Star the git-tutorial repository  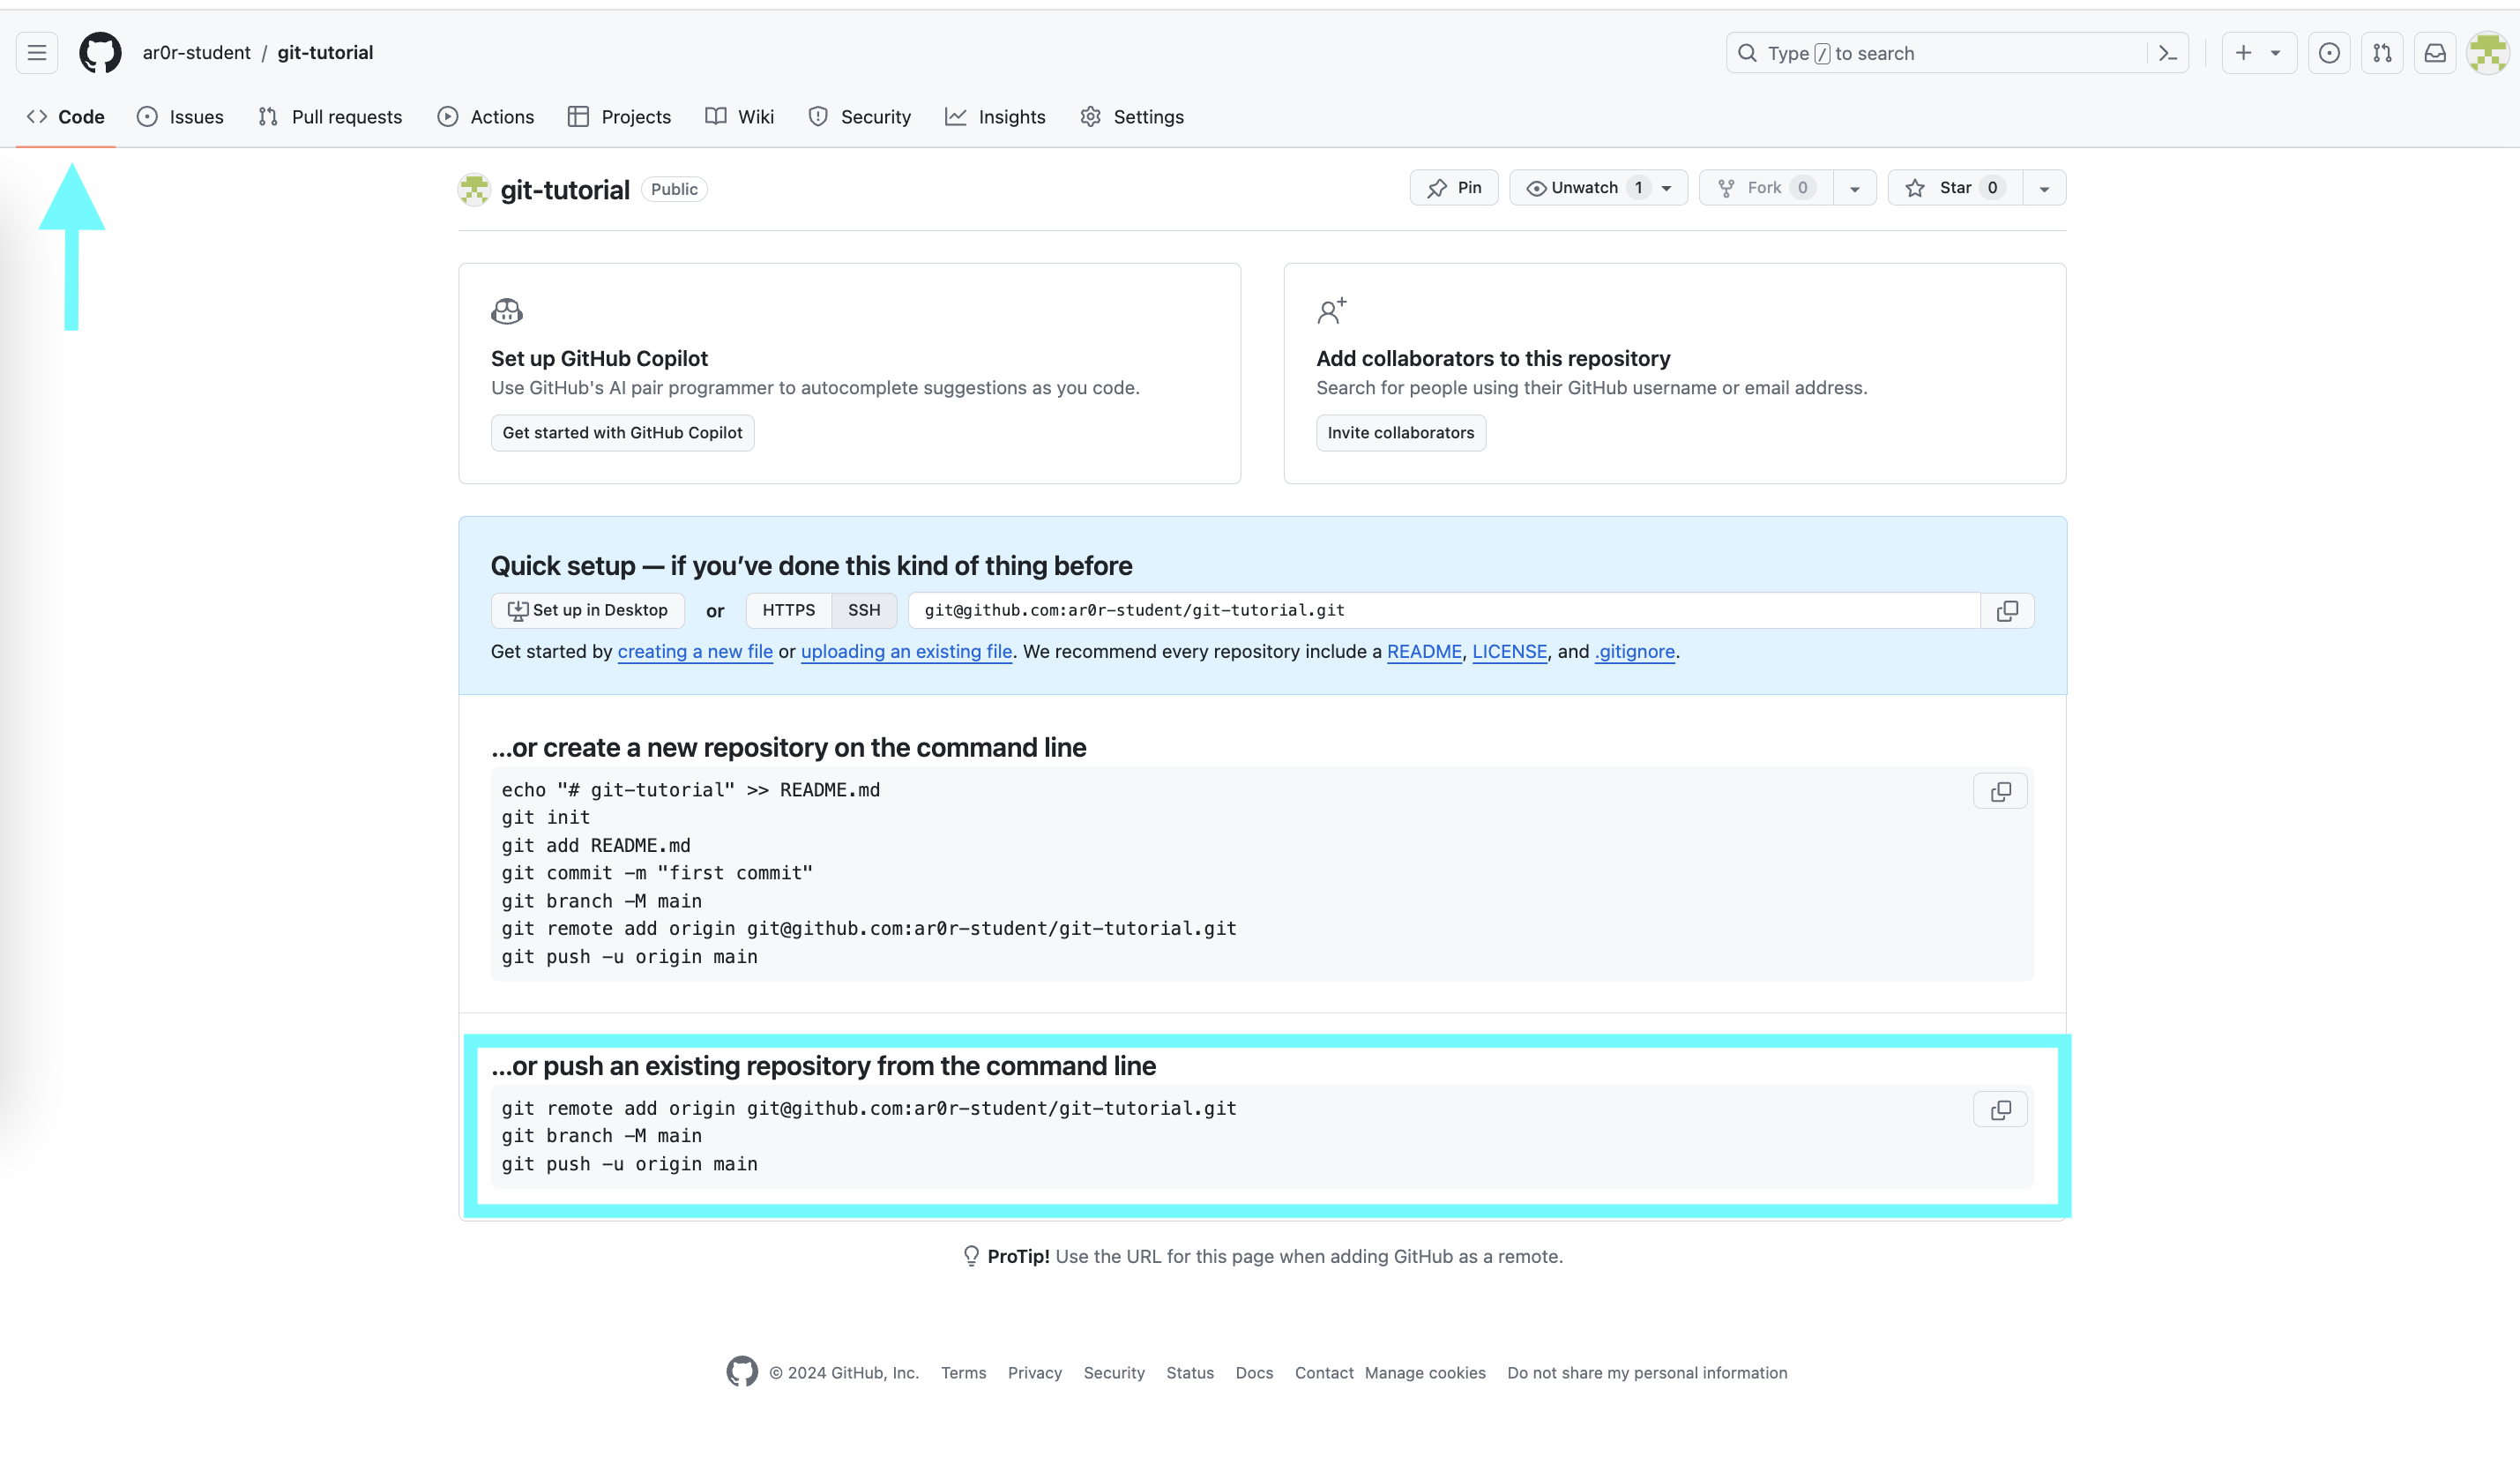coord(1955,188)
